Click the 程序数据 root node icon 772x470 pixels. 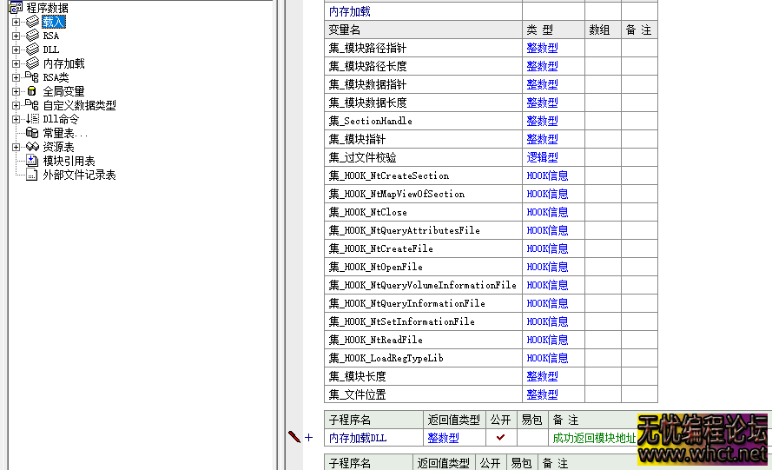coord(16,8)
